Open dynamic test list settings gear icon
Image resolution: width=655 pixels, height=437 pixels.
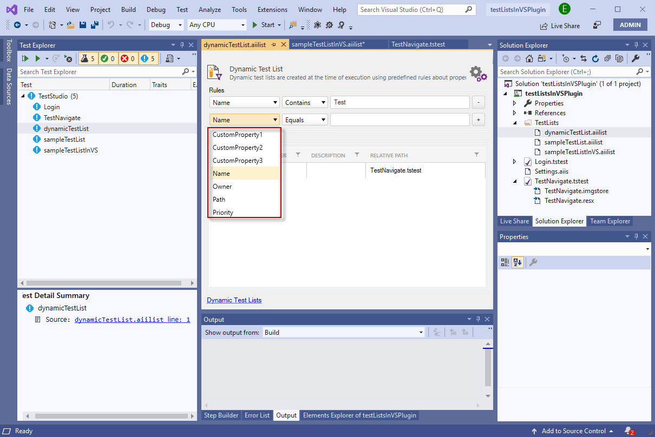[478, 74]
